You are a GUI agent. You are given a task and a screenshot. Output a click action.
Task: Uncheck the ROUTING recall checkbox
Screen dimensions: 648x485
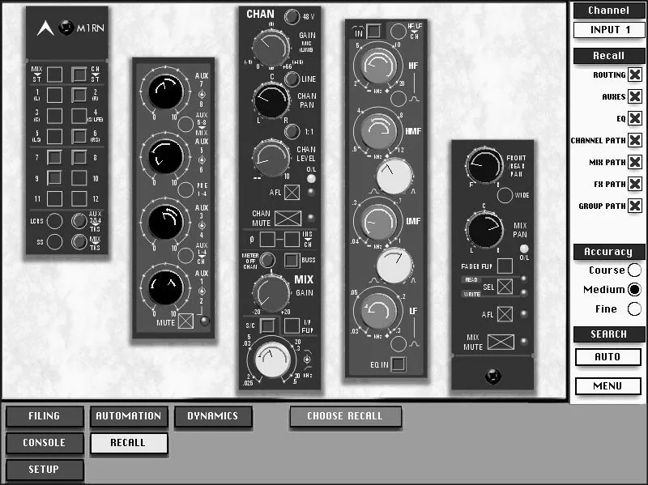click(x=635, y=74)
